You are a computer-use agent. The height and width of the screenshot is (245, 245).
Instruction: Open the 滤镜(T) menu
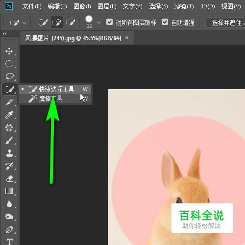184,6
